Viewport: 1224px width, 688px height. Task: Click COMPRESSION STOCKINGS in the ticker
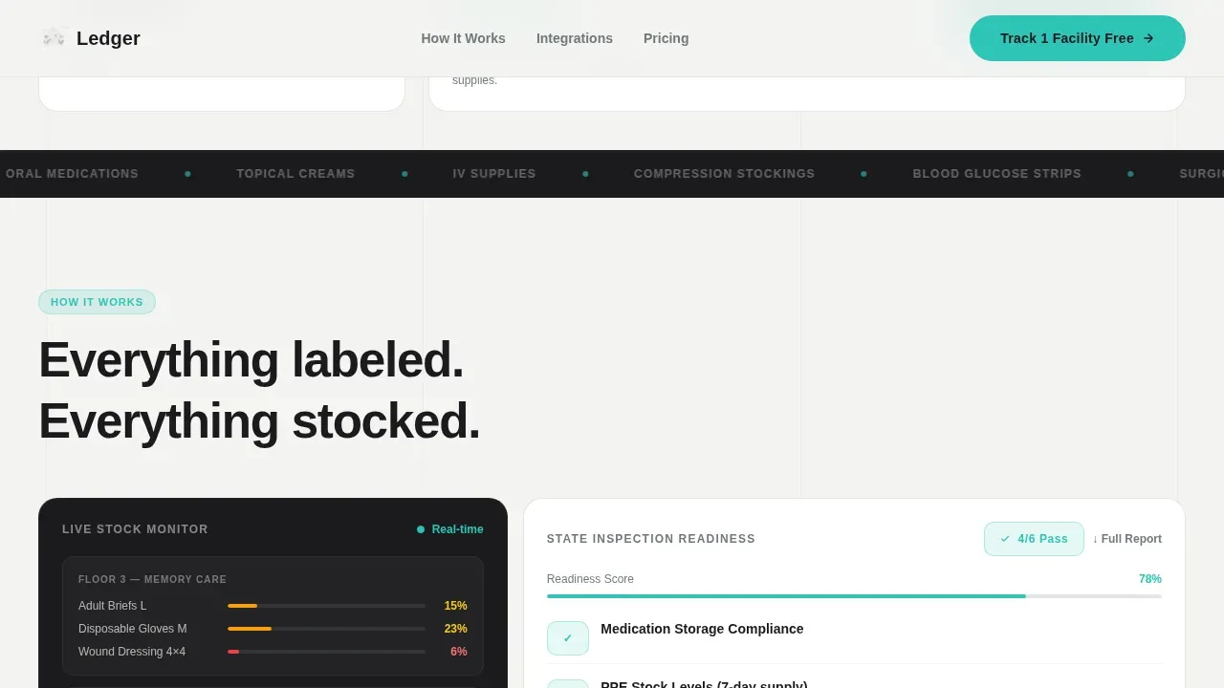724,174
